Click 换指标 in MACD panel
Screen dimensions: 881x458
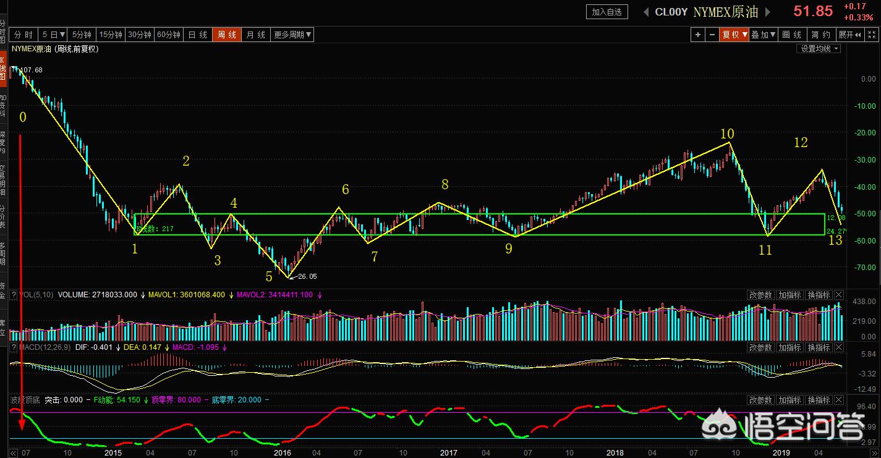pyautogui.click(x=819, y=348)
